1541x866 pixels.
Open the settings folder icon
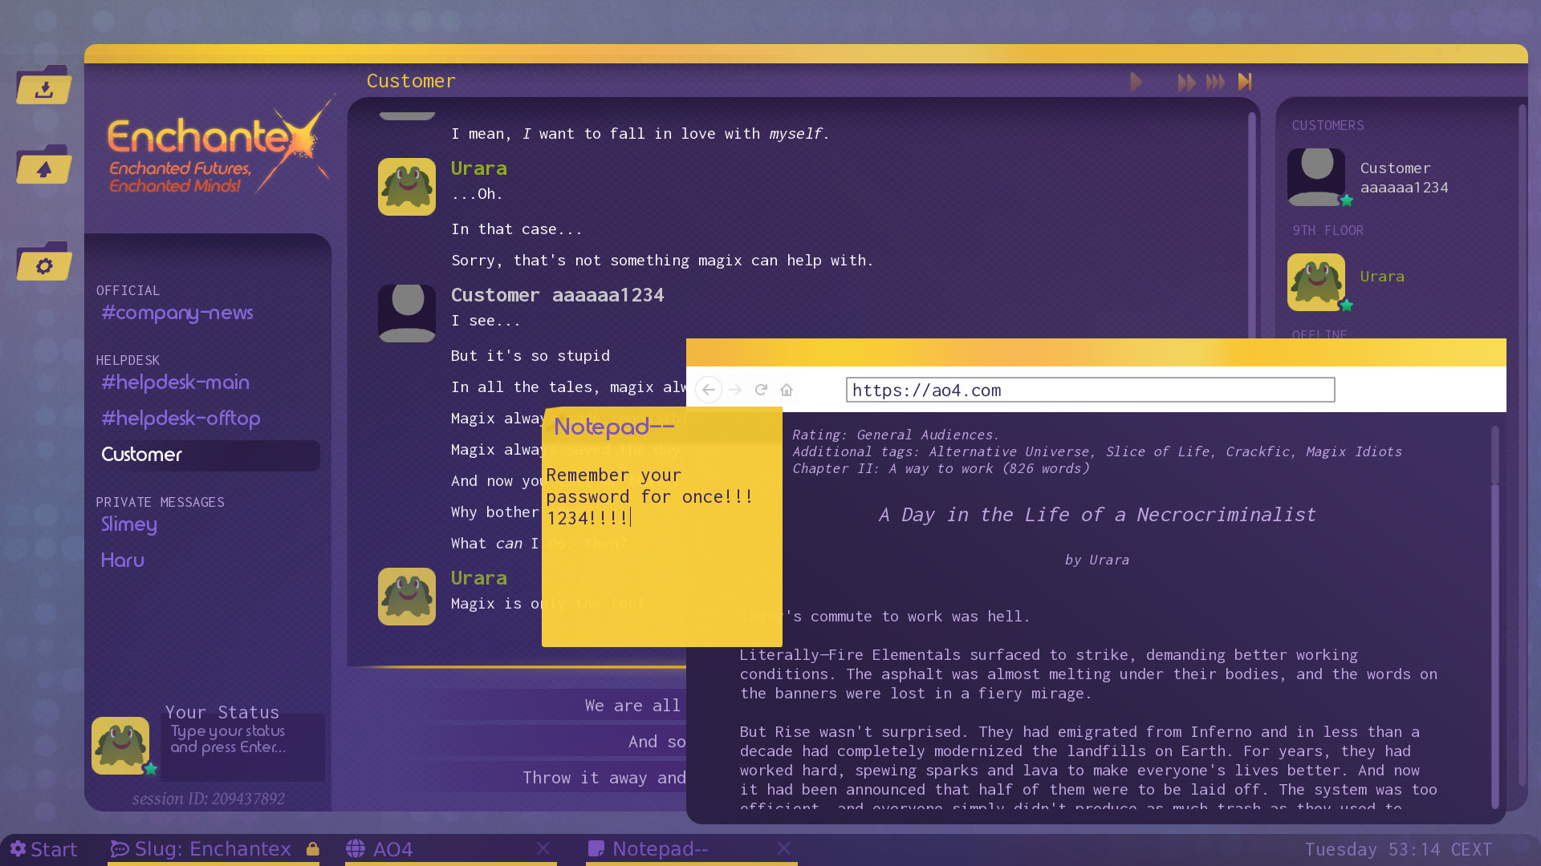point(44,264)
